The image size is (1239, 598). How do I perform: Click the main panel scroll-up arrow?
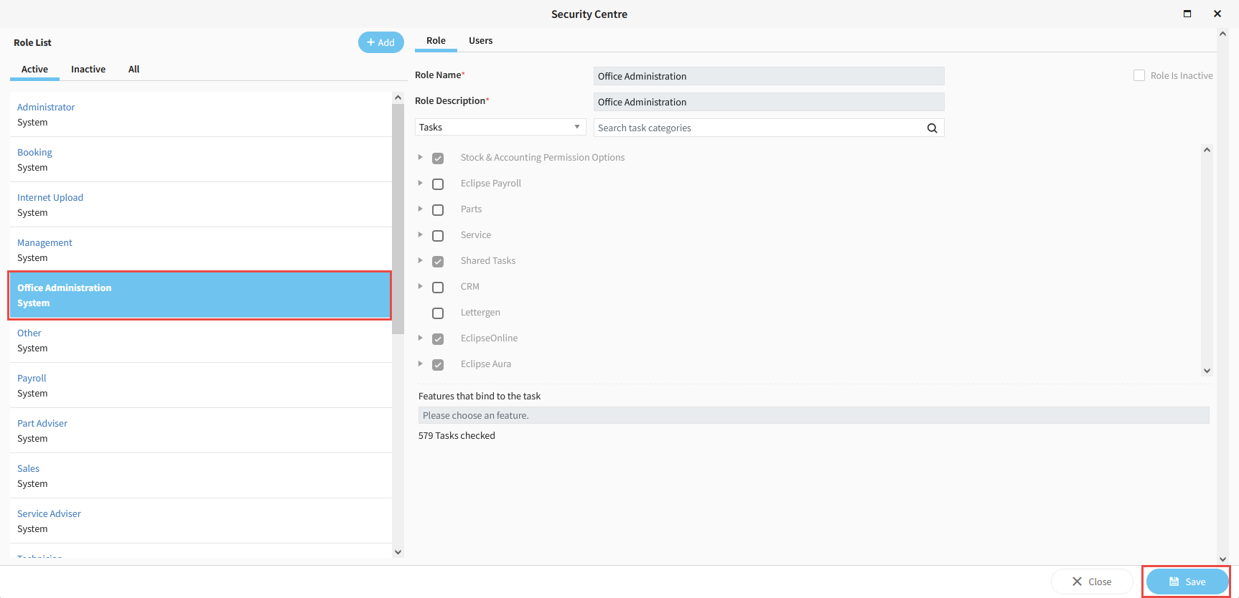(x=1222, y=34)
